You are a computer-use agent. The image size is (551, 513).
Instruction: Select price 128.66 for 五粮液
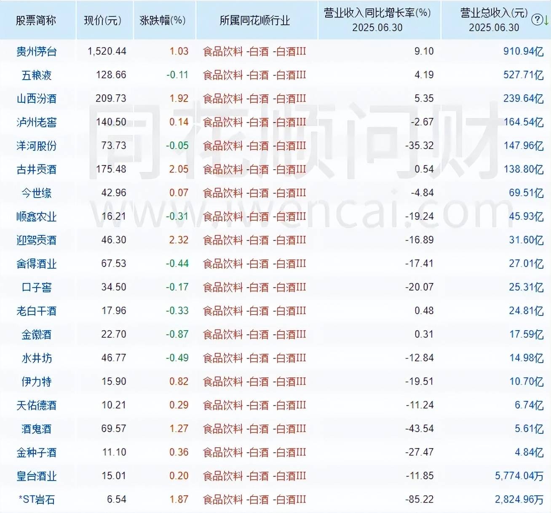pos(111,75)
